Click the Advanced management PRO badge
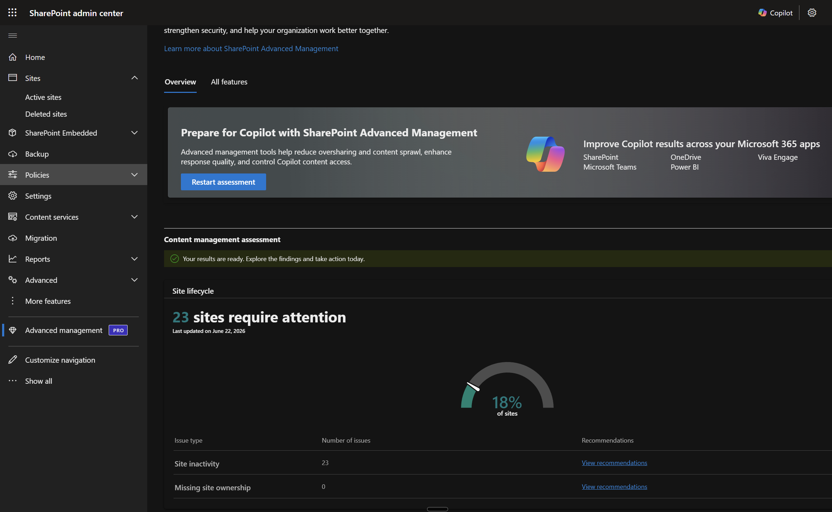832x512 pixels. [x=118, y=330]
